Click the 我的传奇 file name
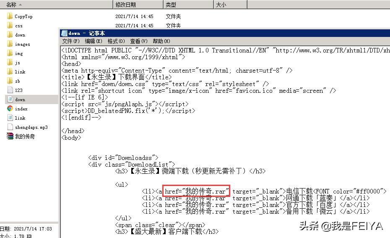This screenshot has height=238, width=390. 25,136
